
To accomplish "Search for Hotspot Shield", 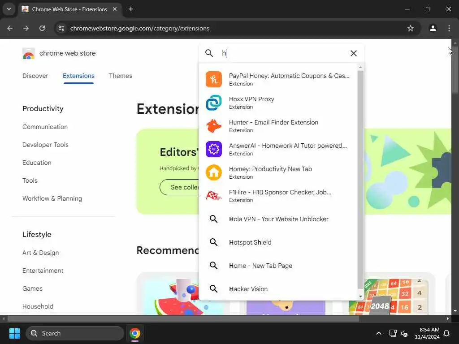I will pyautogui.click(x=278, y=242).
